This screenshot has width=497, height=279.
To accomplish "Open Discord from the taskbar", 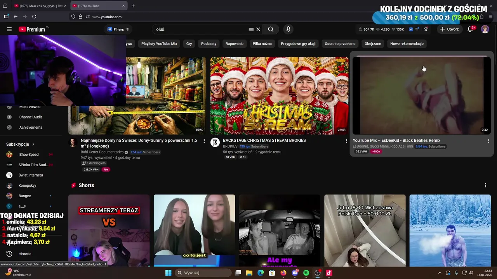I will pos(295,273).
